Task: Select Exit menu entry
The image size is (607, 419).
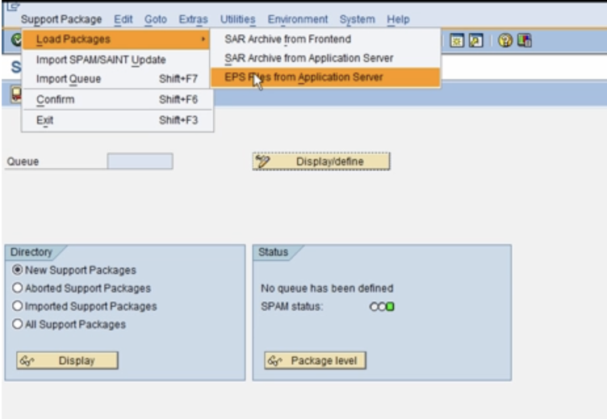Action: coord(117,120)
